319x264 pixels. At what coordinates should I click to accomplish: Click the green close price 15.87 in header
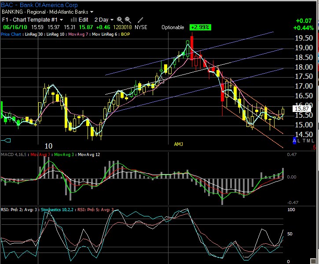coord(86,27)
